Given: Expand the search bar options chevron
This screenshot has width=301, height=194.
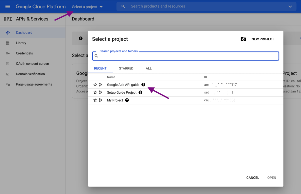Looking at the screenshot, I should pyautogui.click(x=290, y=6).
